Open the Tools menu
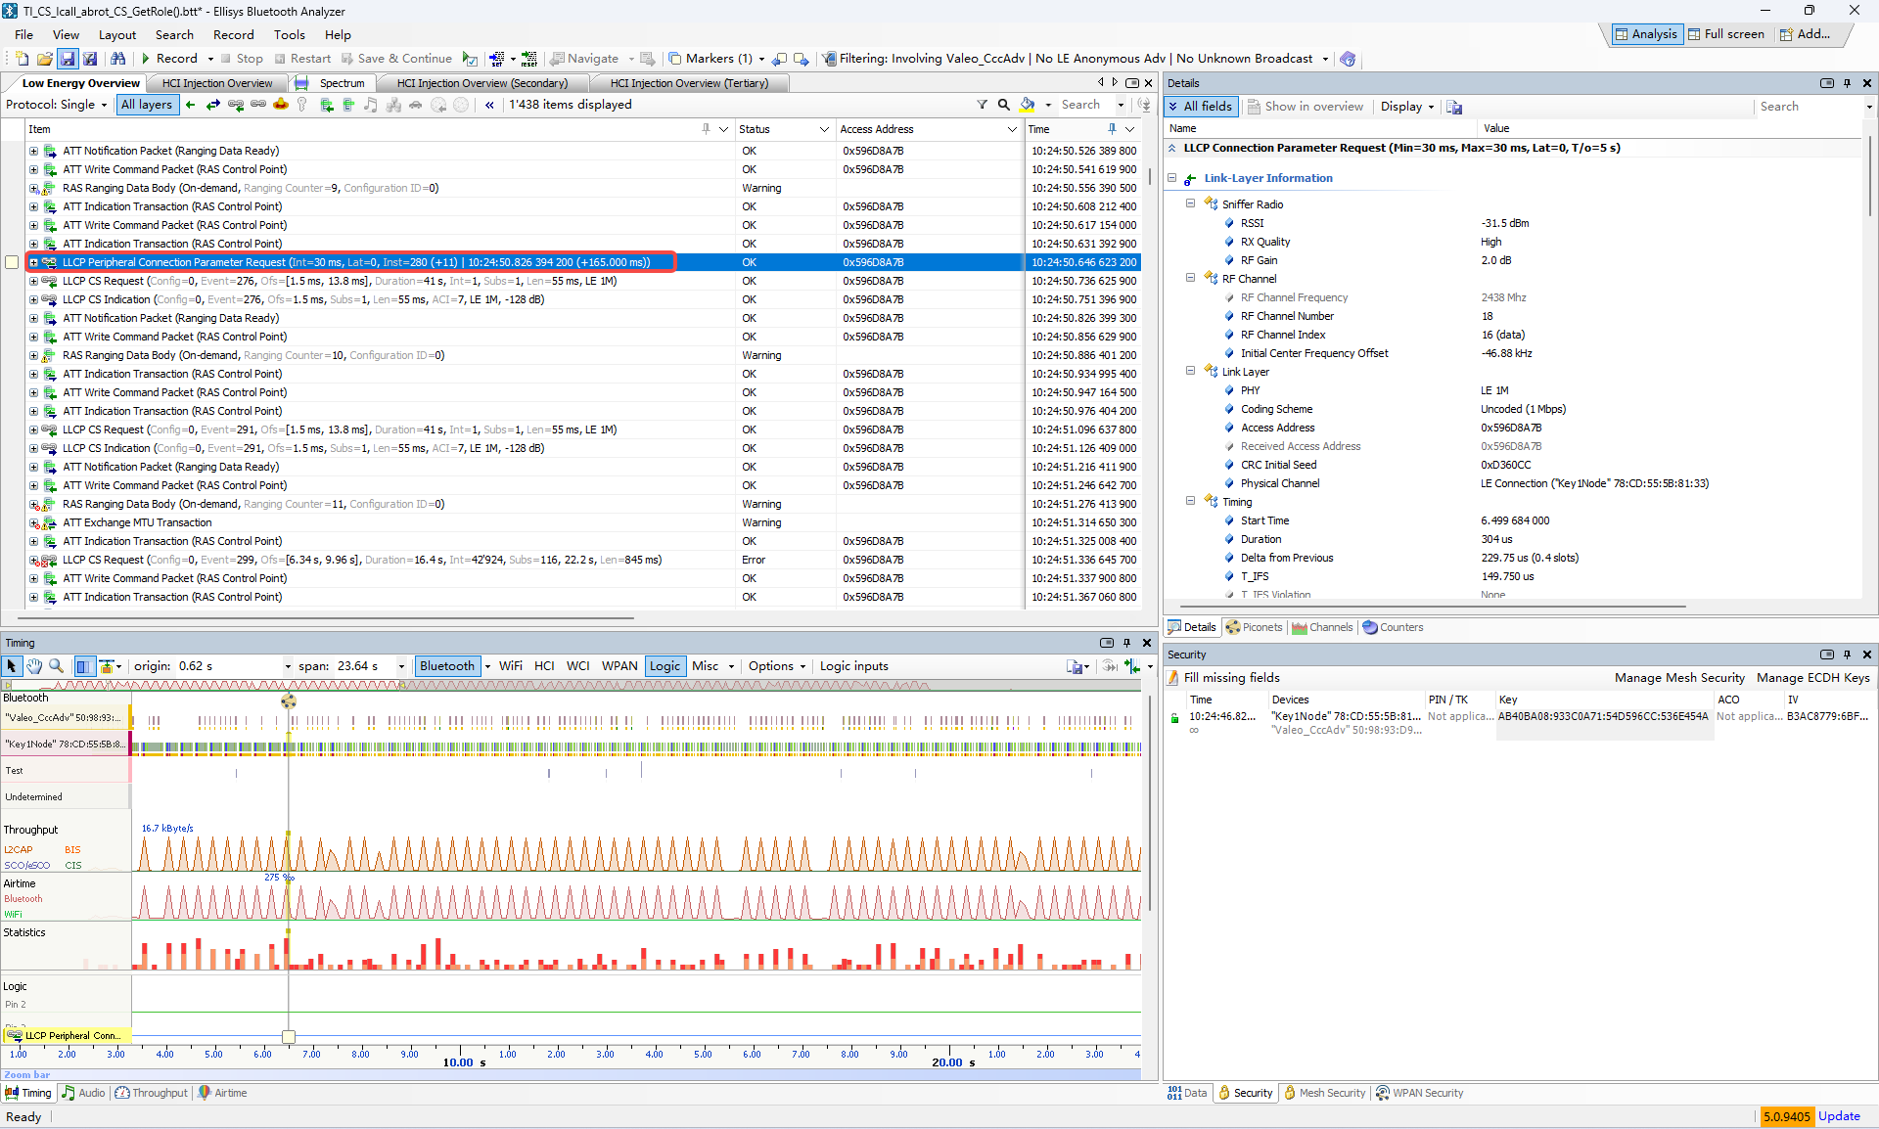This screenshot has width=1879, height=1129. (x=289, y=34)
